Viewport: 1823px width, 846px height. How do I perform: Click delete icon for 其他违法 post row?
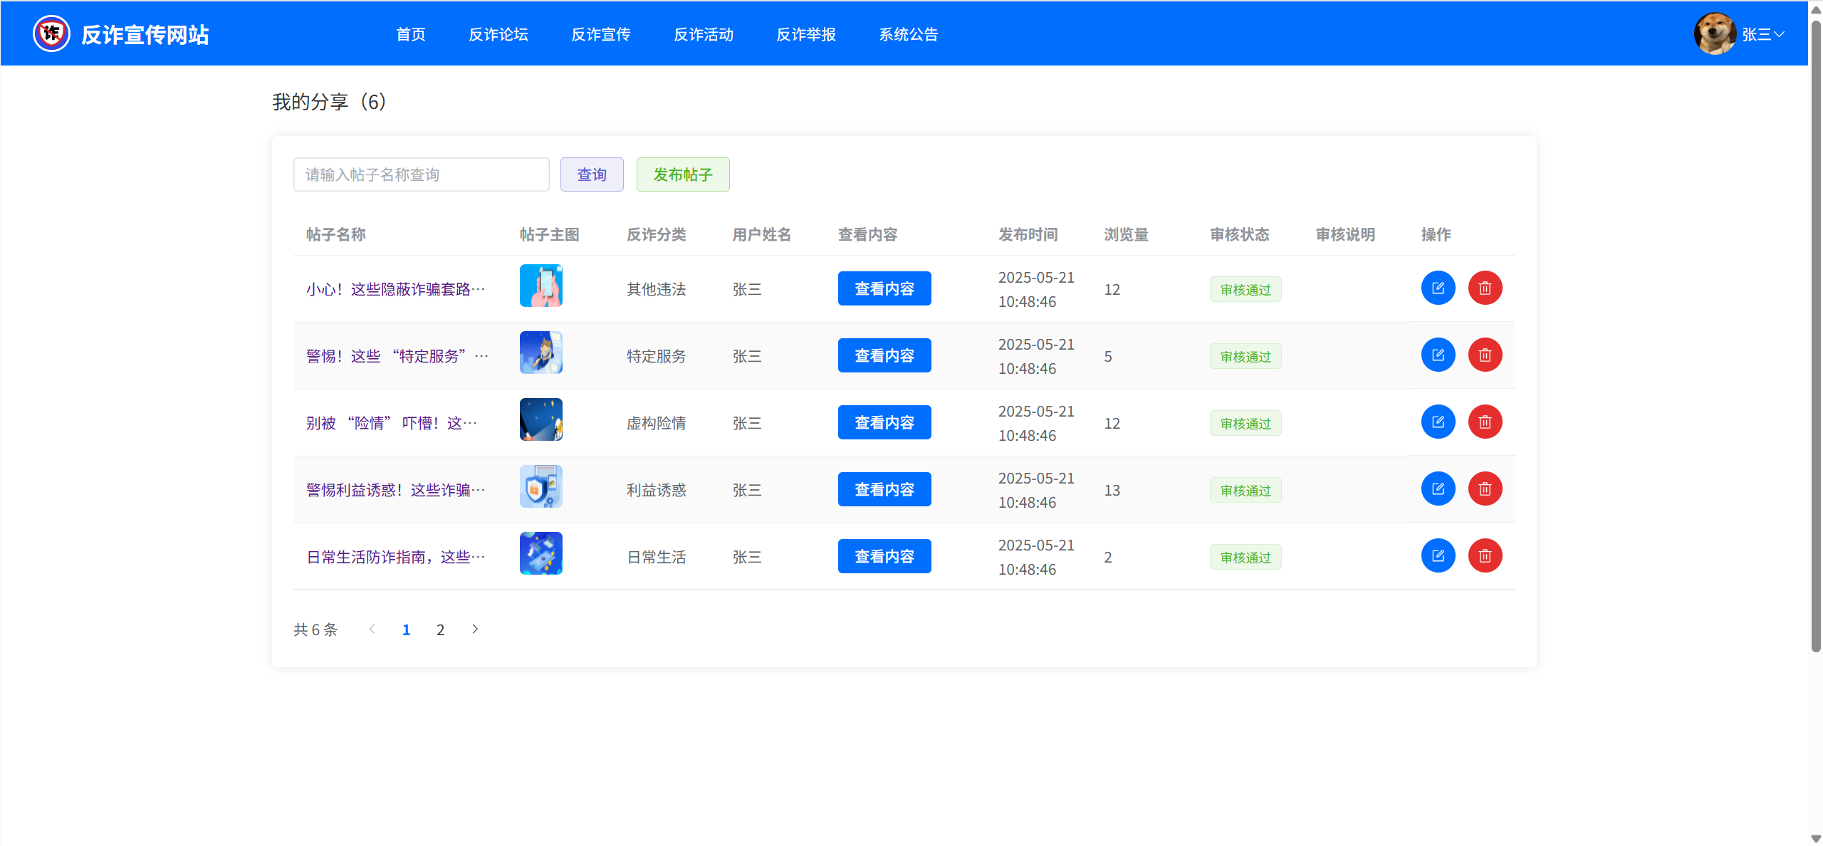[1485, 288]
